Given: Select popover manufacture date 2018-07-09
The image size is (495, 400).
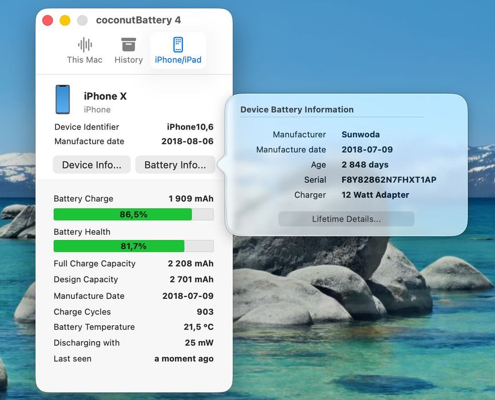Looking at the screenshot, I should [367, 149].
